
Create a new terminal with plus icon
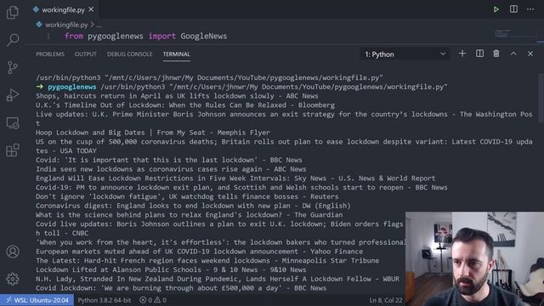(462, 54)
